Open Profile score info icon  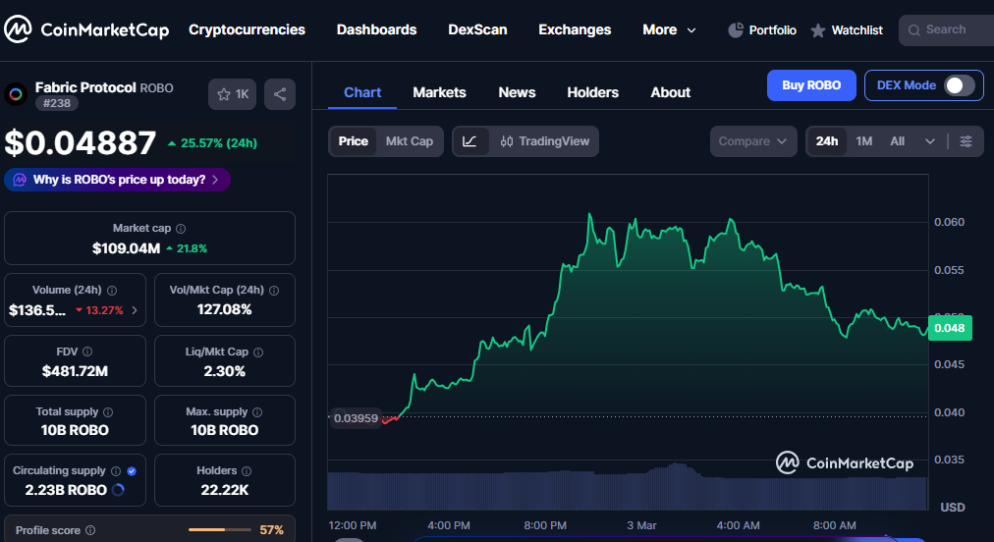pos(90,530)
